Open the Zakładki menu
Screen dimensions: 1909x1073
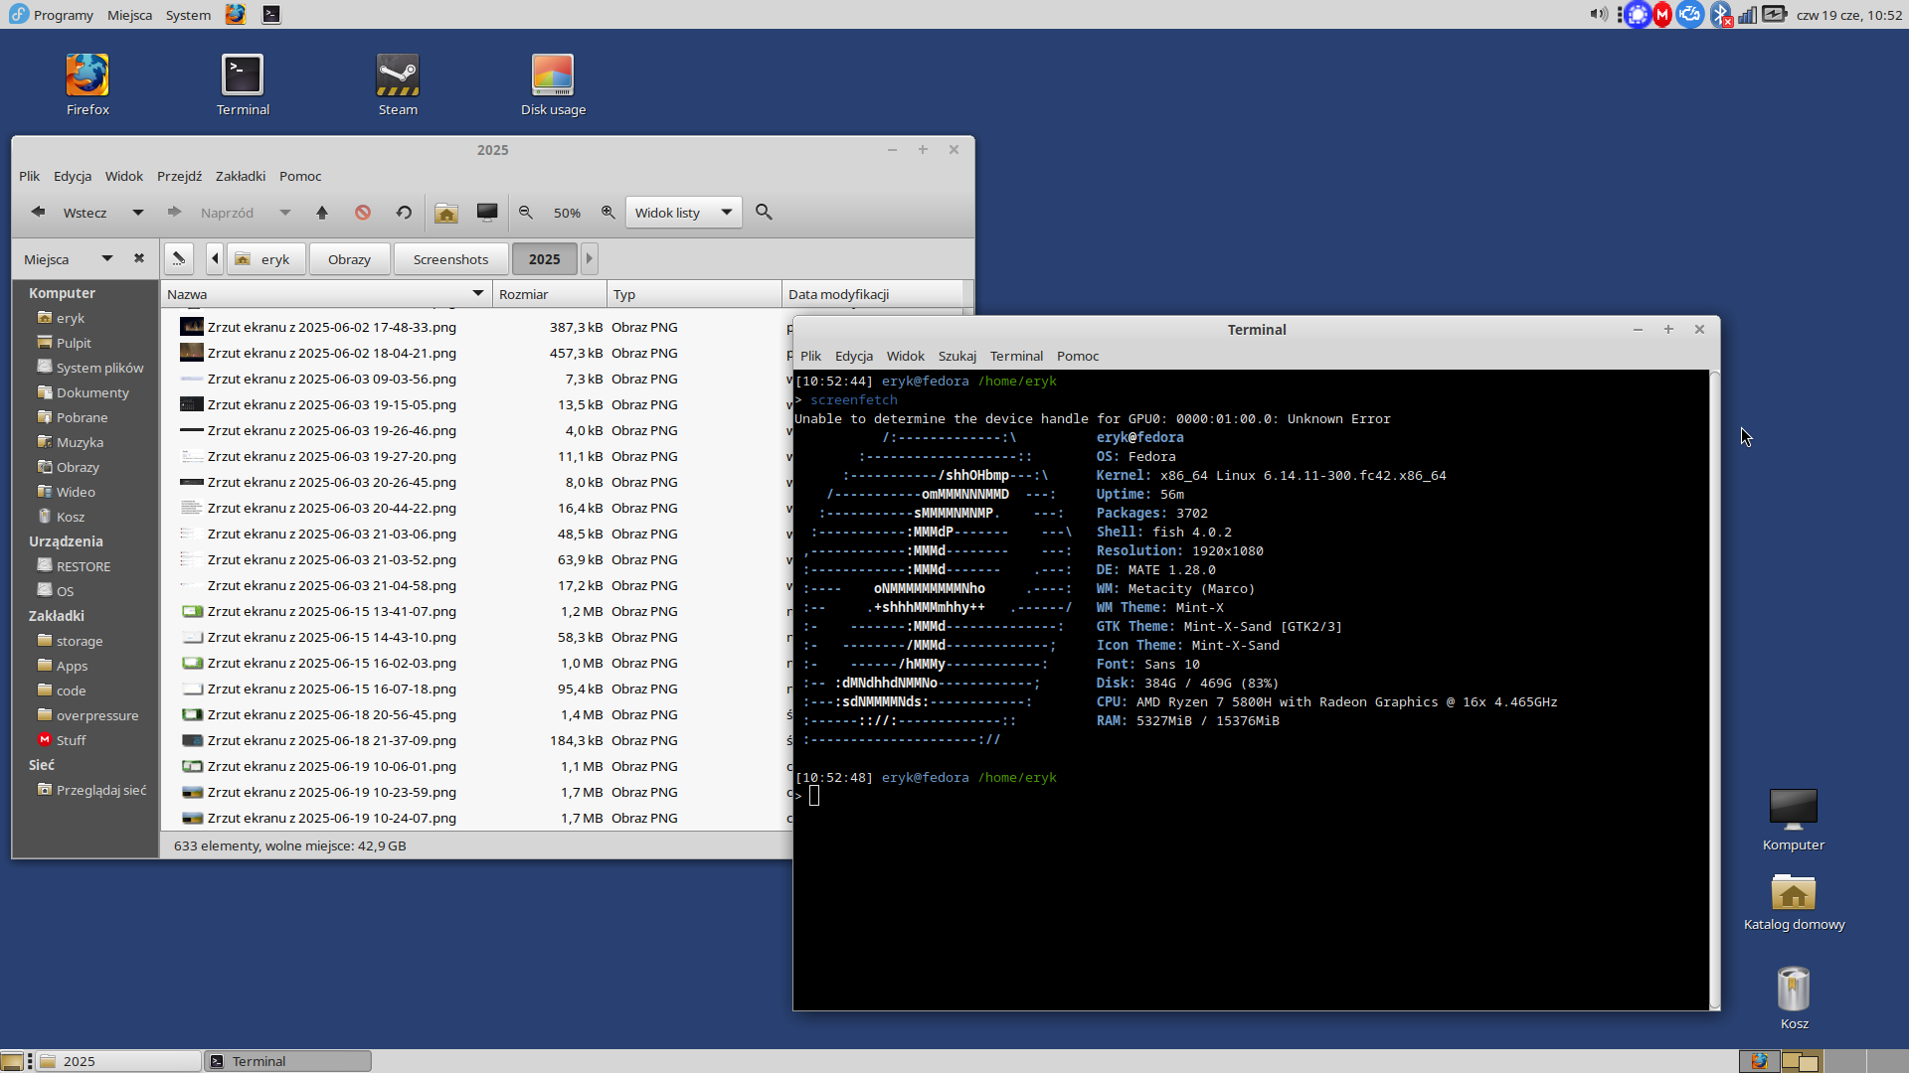click(x=241, y=176)
